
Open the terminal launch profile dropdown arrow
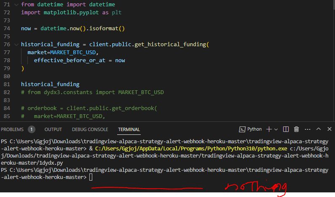coord(276,129)
